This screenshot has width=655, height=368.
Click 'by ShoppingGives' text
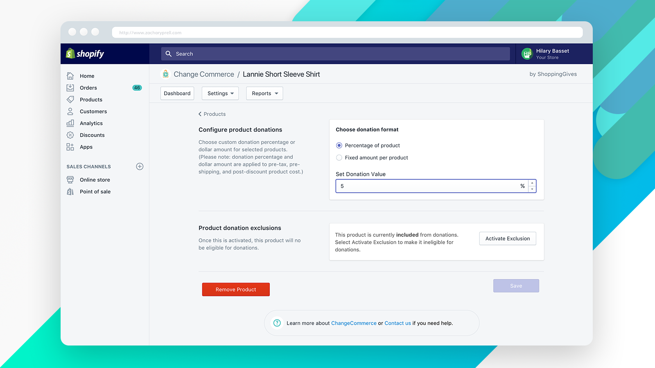click(553, 74)
